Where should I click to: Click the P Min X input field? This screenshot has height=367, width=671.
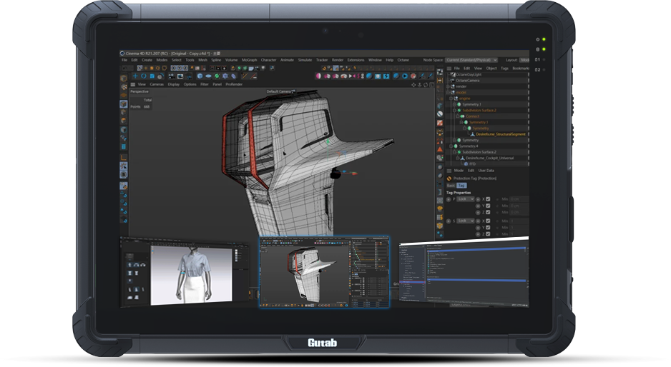point(519,199)
